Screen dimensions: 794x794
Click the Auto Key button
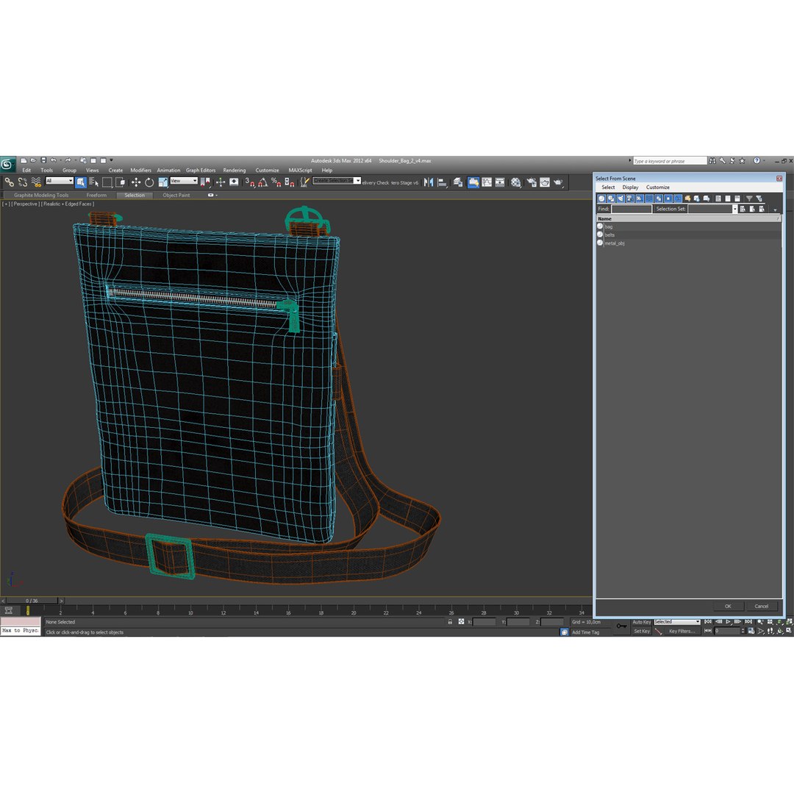point(641,622)
